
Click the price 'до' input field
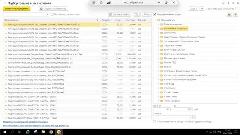pos(181,109)
